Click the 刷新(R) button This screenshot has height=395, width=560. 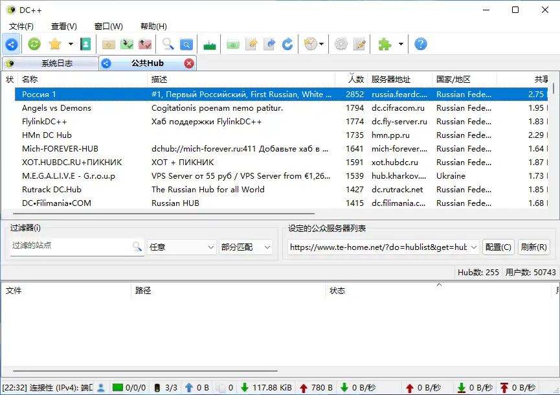tap(533, 247)
